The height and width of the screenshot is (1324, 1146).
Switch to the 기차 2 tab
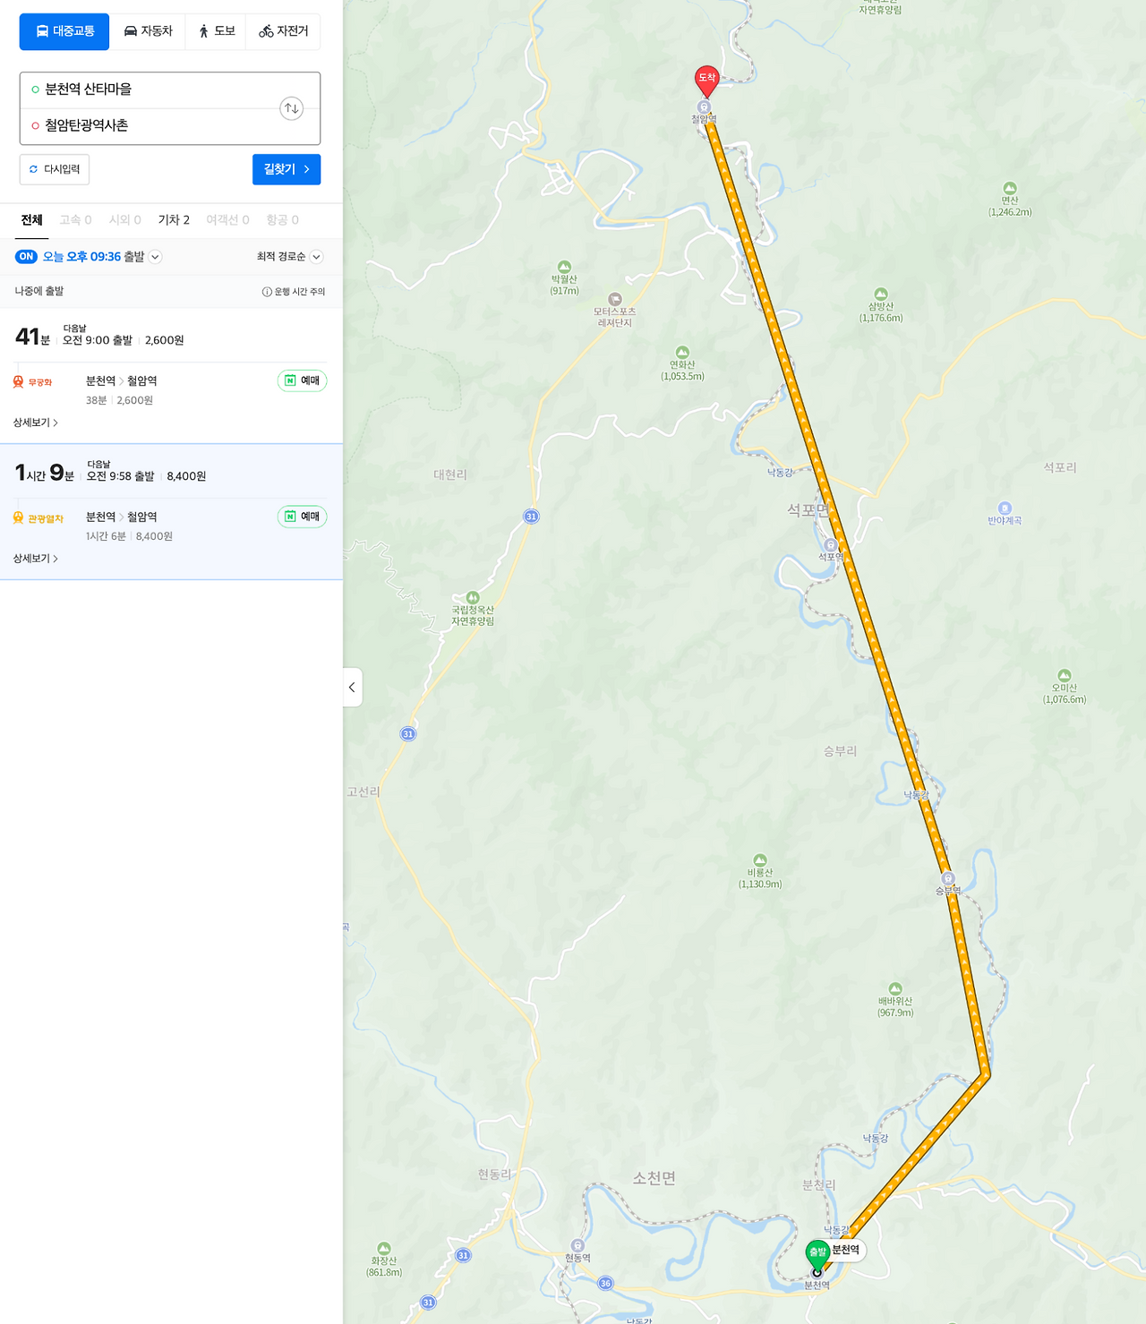pos(174,220)
